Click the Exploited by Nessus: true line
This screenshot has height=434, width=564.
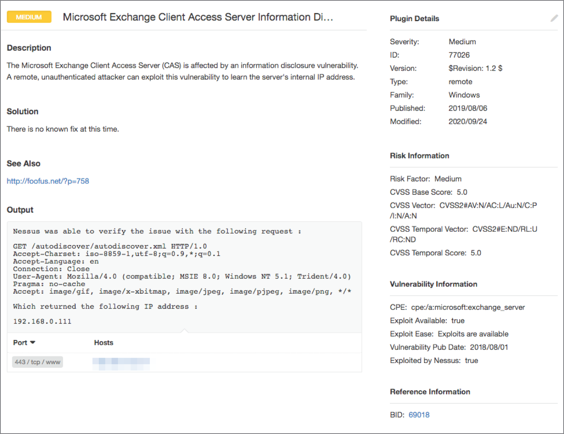pos(434,361)
